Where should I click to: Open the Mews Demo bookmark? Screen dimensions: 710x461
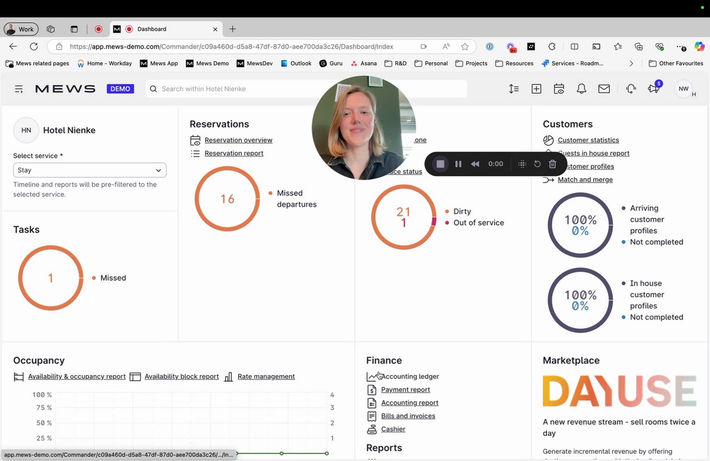tap(207, 63)
